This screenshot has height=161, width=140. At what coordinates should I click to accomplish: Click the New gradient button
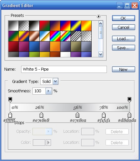tap(123, 69)
